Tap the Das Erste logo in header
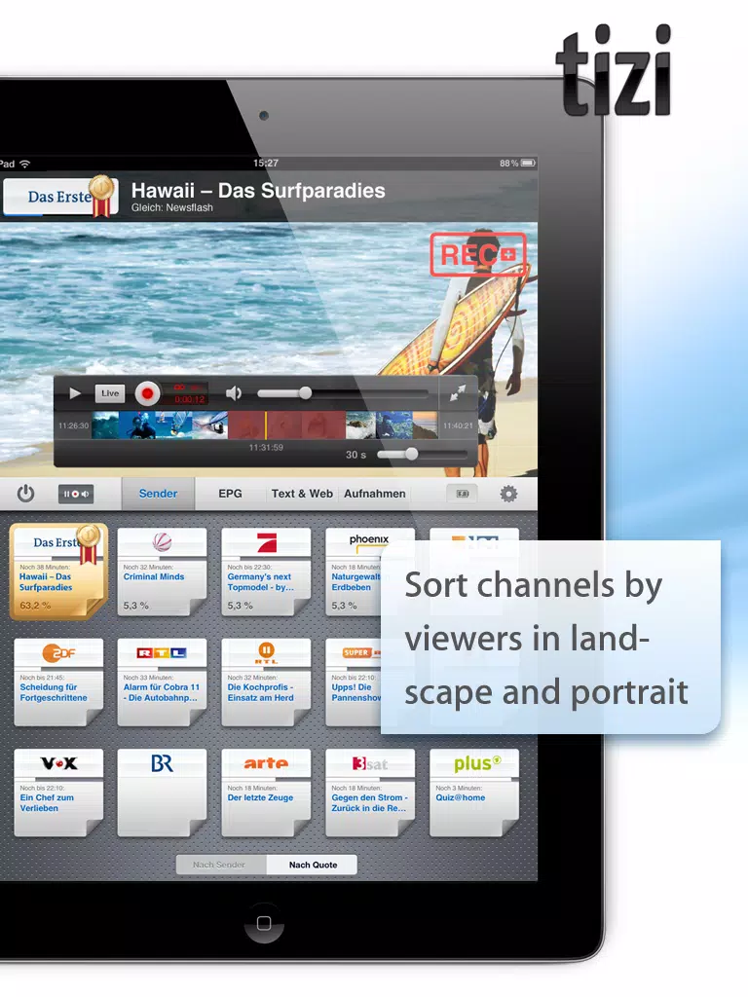Screen dimensions: 748x997 click(59, 197)
